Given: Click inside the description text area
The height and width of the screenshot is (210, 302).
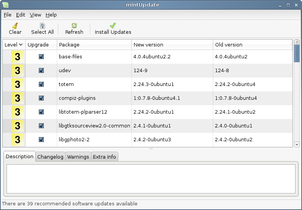Looking at the screenshot, I should pos(151,179).
